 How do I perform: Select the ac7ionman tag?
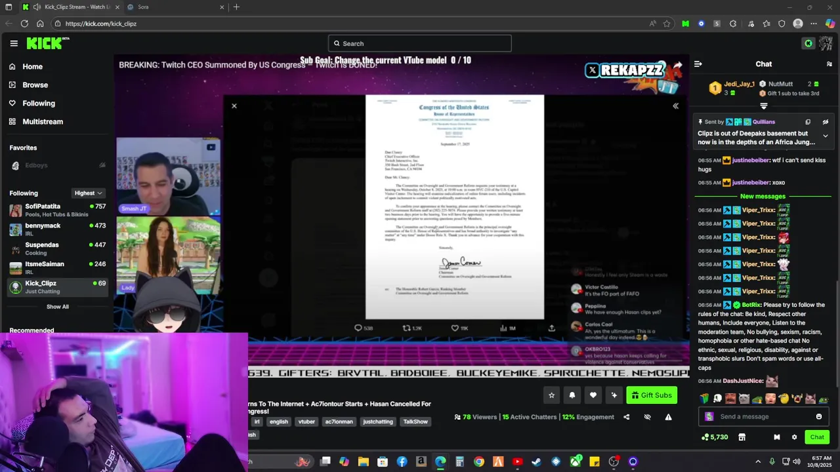coord(339,422)
